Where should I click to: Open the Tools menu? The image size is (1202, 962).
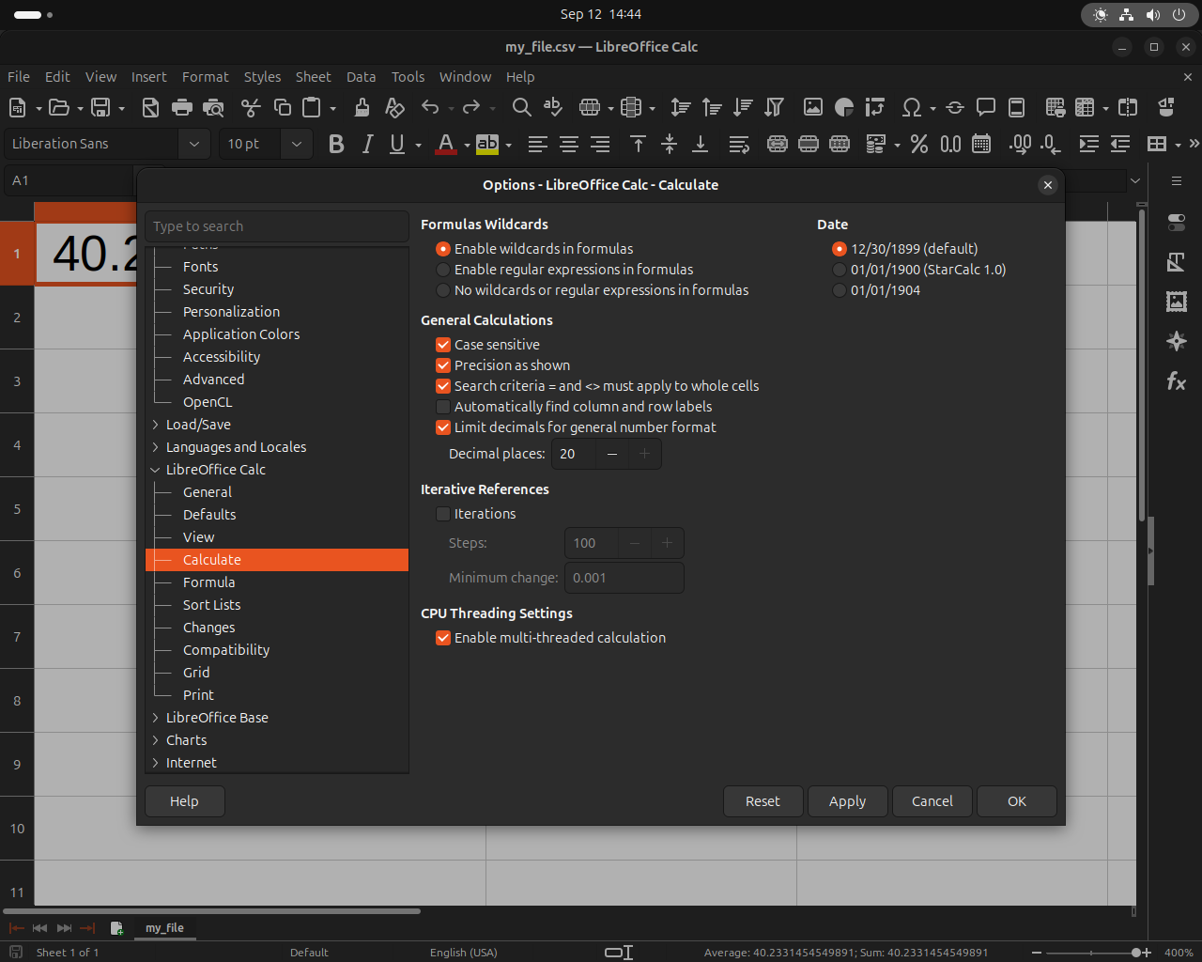(408, 77)
